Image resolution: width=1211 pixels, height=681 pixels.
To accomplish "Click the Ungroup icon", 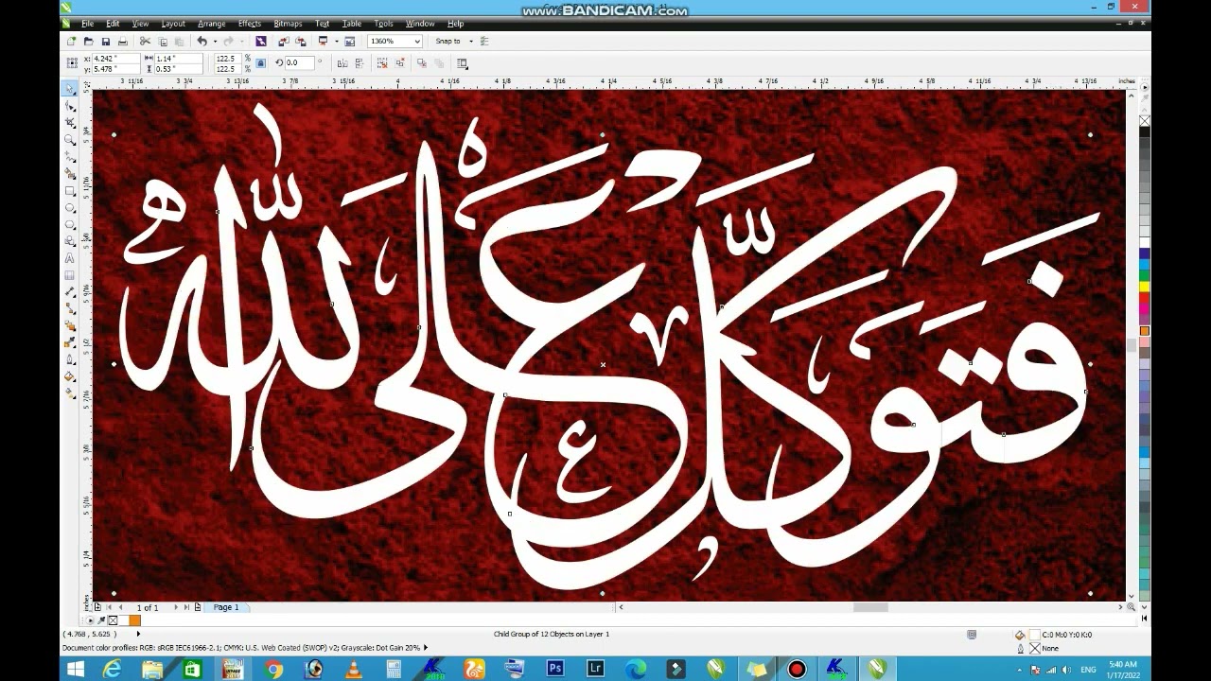I will [x=382, y=63].
